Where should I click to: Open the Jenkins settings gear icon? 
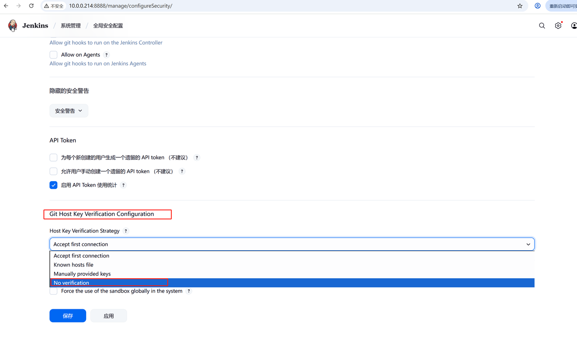click(x=558, y=26)
